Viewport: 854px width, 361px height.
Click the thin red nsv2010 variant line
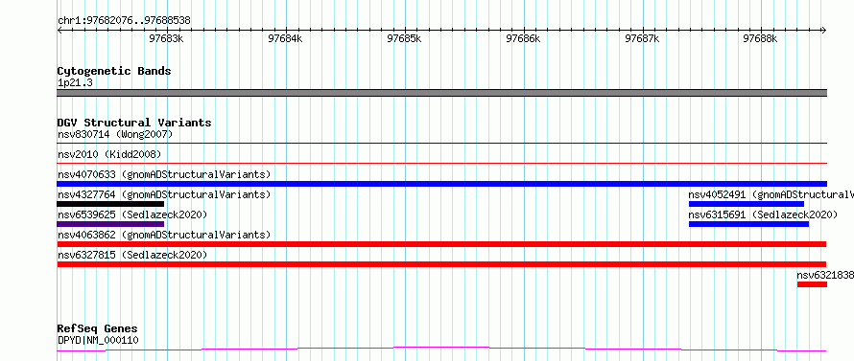click(x=441, y=163)
